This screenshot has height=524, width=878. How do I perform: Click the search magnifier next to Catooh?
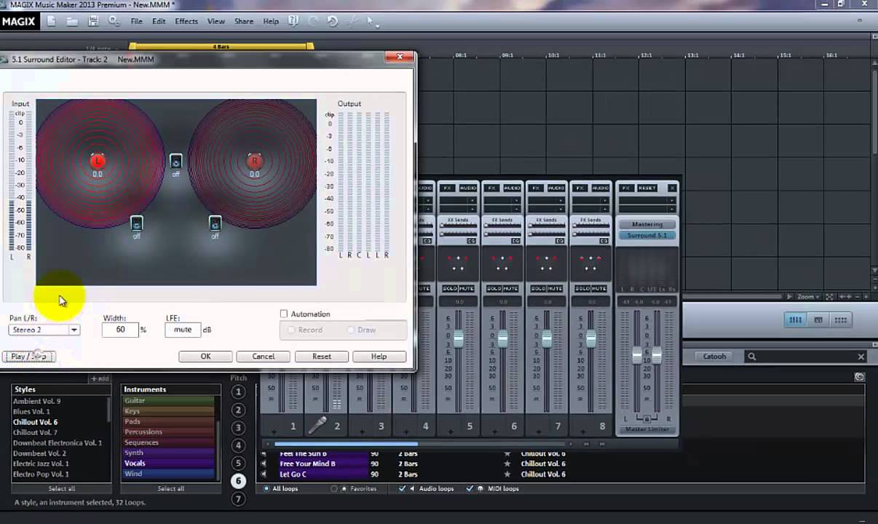point(752,357)
